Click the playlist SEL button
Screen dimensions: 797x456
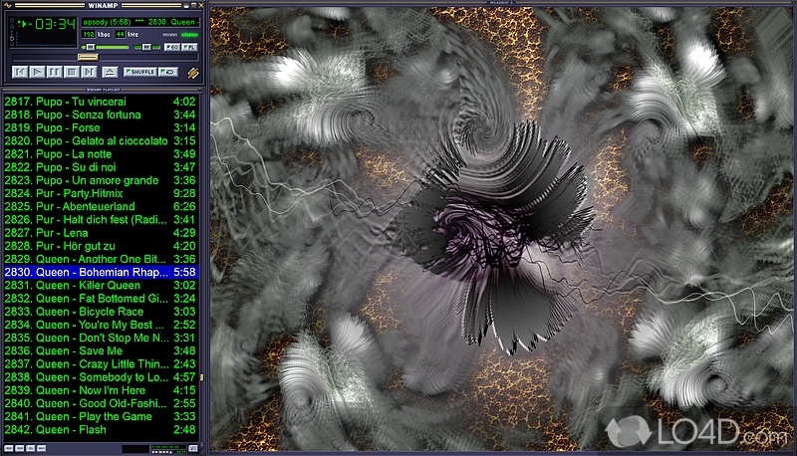tap(31, 448)
